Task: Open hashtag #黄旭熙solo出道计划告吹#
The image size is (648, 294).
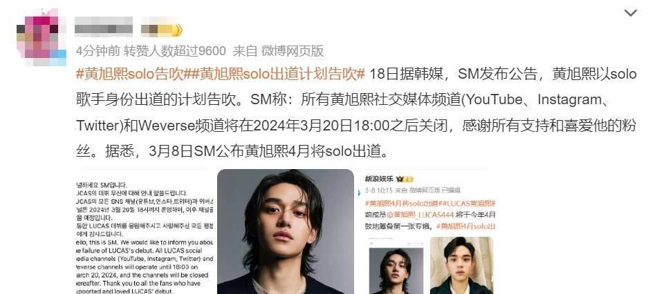Action: tap(275, 75)
